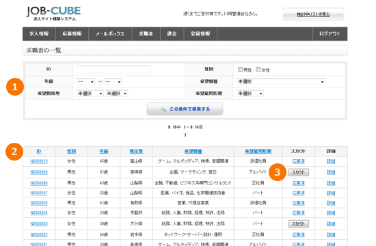Image resolution: width=376 pixels, height=246 pixels.
Task: Open the 課金 menu item
Action: click(x=172, y=33)
